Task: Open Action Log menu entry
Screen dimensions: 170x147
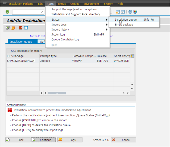Action: (x=58, y=34)
